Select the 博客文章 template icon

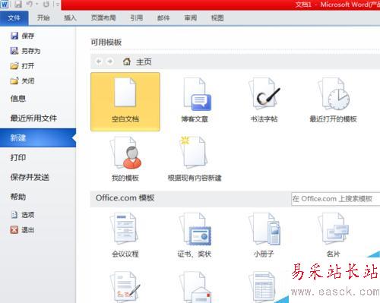tap(197, 94)
